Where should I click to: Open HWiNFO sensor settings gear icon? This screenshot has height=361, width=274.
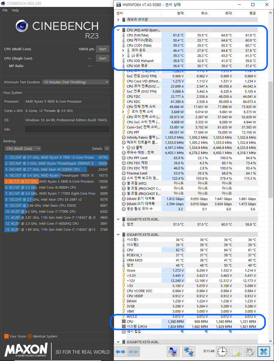[x=250, y=351]
